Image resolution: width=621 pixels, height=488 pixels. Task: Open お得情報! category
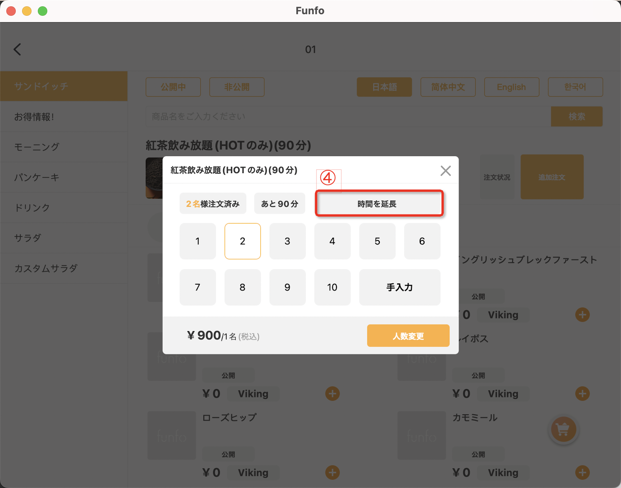coord(64,117)
